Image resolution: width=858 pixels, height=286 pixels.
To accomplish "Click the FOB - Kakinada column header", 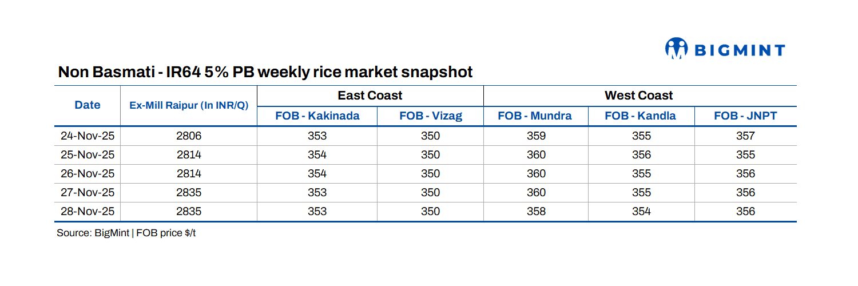I will point(317,116).
